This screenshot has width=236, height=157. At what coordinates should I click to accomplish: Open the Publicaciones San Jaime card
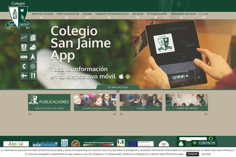pos(49,102)
